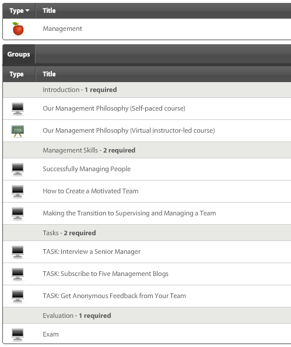Click monitor icon beside Interview a Senior Manager
Image resolution: width=291 pixels, height=347 pixels.
click(17, 252)
